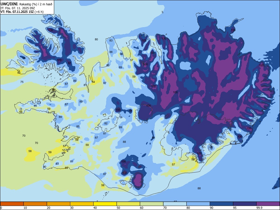Click the 20–30 light orange legend swatch

[x=59, y=204]
